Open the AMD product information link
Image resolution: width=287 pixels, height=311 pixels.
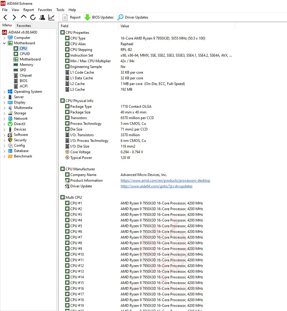(165, 180)
